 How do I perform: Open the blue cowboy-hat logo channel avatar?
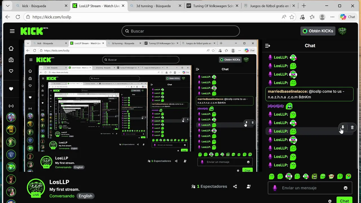(11, 155)
